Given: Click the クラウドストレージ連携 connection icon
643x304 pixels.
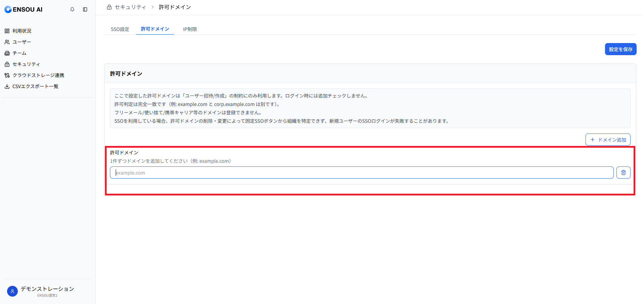Looking at the screenshot, I should [7, 75].
